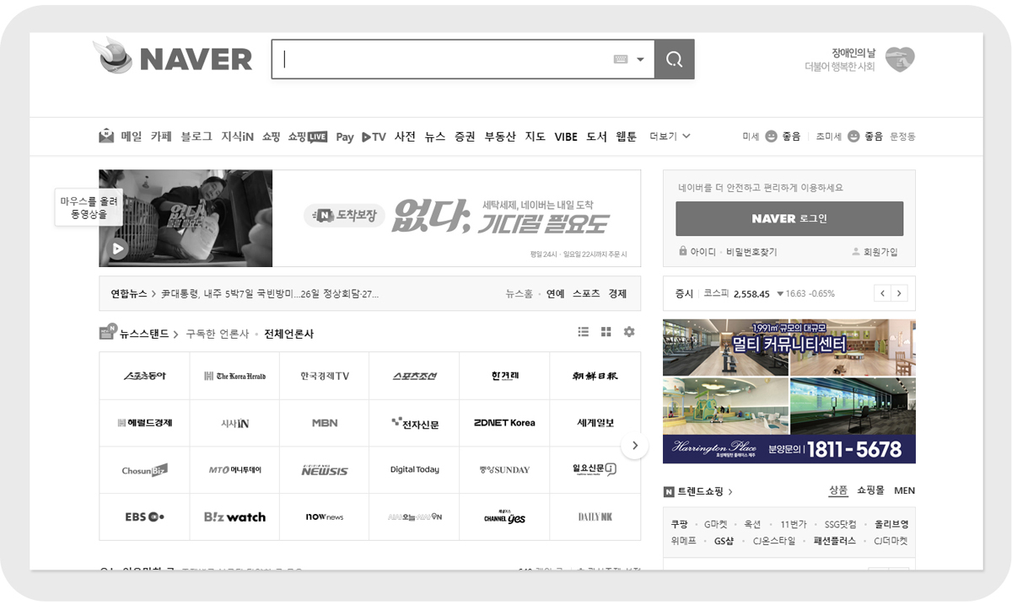Open the 메일 mail icon link
This screenshot has height=610, width=1012.
[121, 136]
